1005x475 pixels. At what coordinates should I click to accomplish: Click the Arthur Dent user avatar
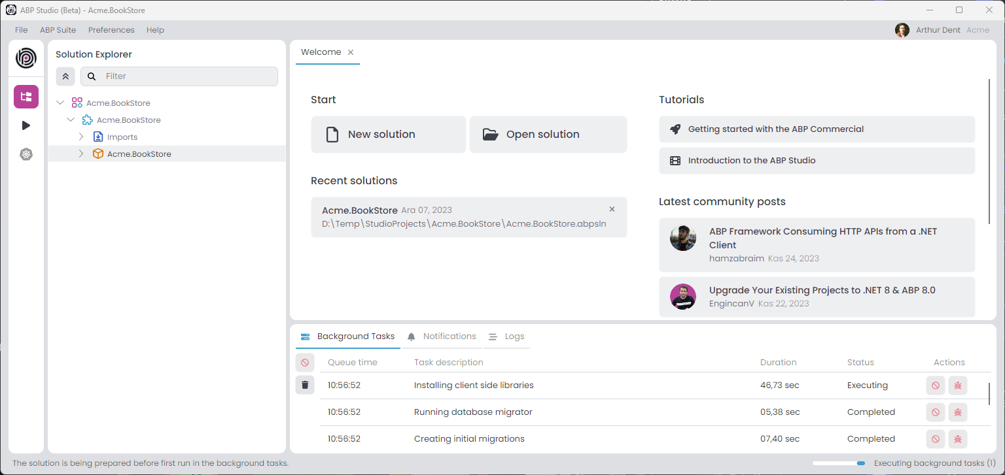(x=902, y=30)
